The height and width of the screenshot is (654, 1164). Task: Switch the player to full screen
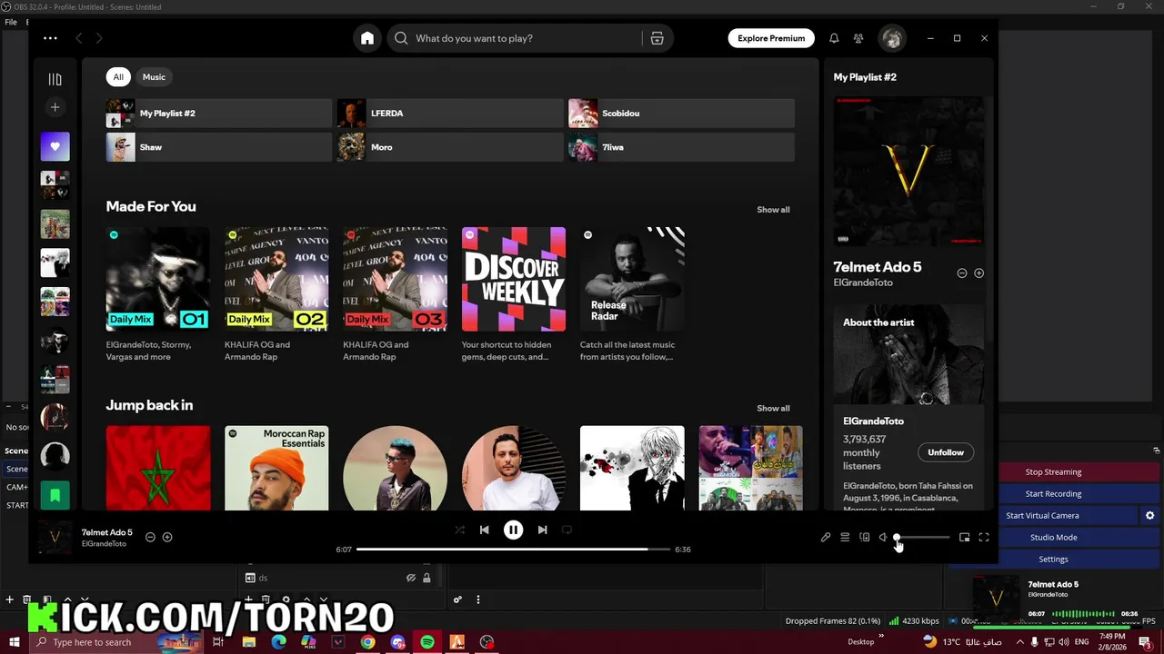[x=983, y=537]
